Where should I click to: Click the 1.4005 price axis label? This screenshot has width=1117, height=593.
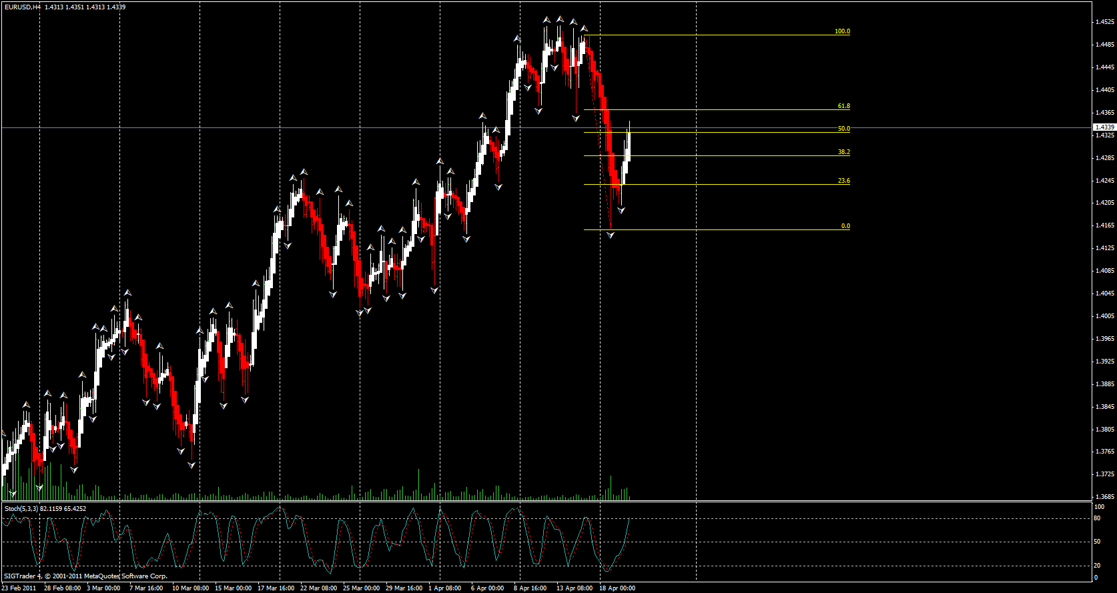pyautogui.click(x=1105, y=316)
